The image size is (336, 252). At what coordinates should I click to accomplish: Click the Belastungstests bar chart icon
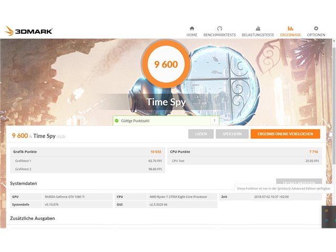point(258,28)
